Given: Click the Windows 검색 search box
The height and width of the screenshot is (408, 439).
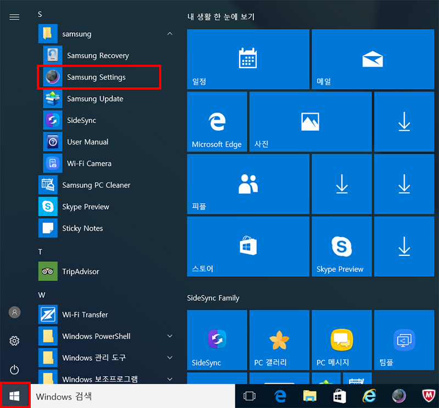Looking at the screenshot, I should [132, 396].
